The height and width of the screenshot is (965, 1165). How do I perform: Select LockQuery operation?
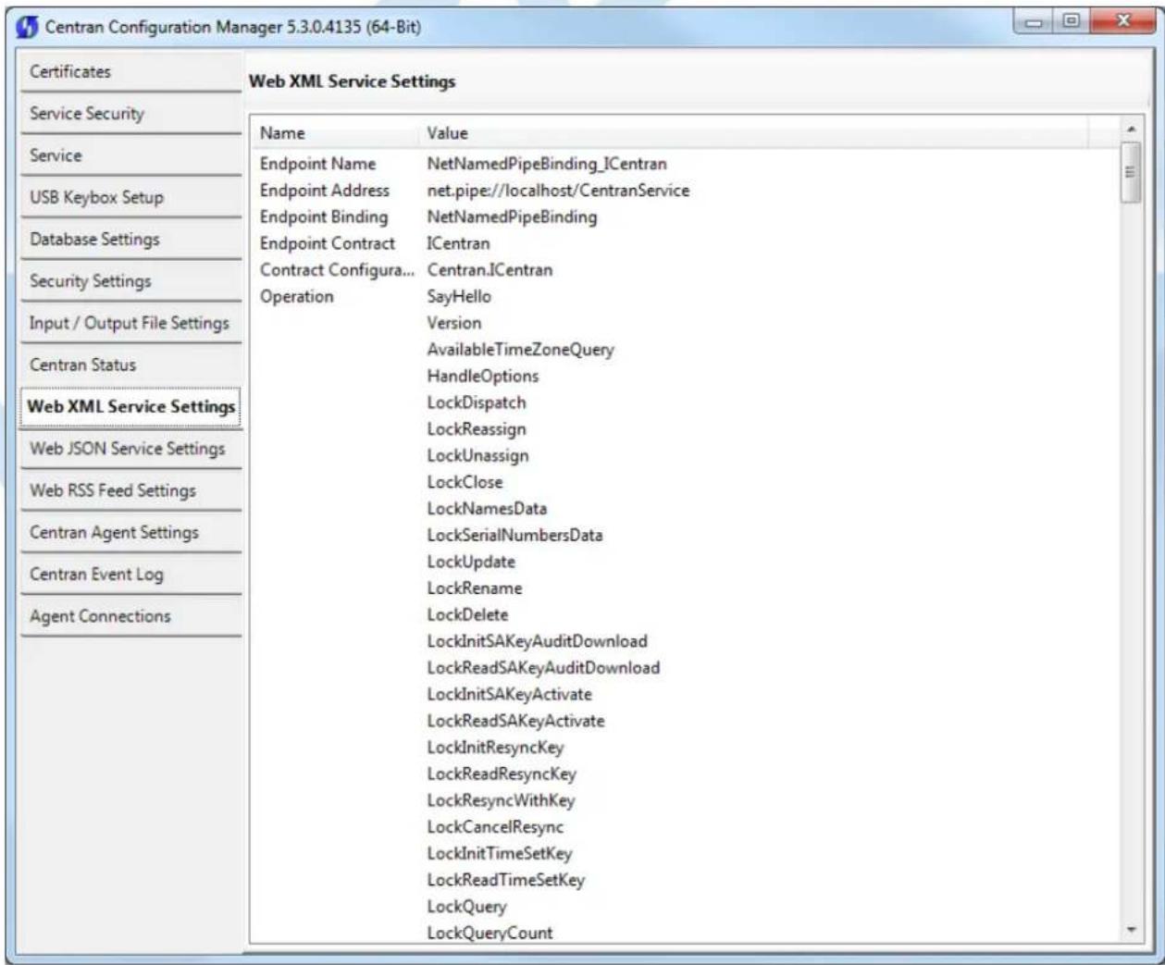(x=466, y=907)
